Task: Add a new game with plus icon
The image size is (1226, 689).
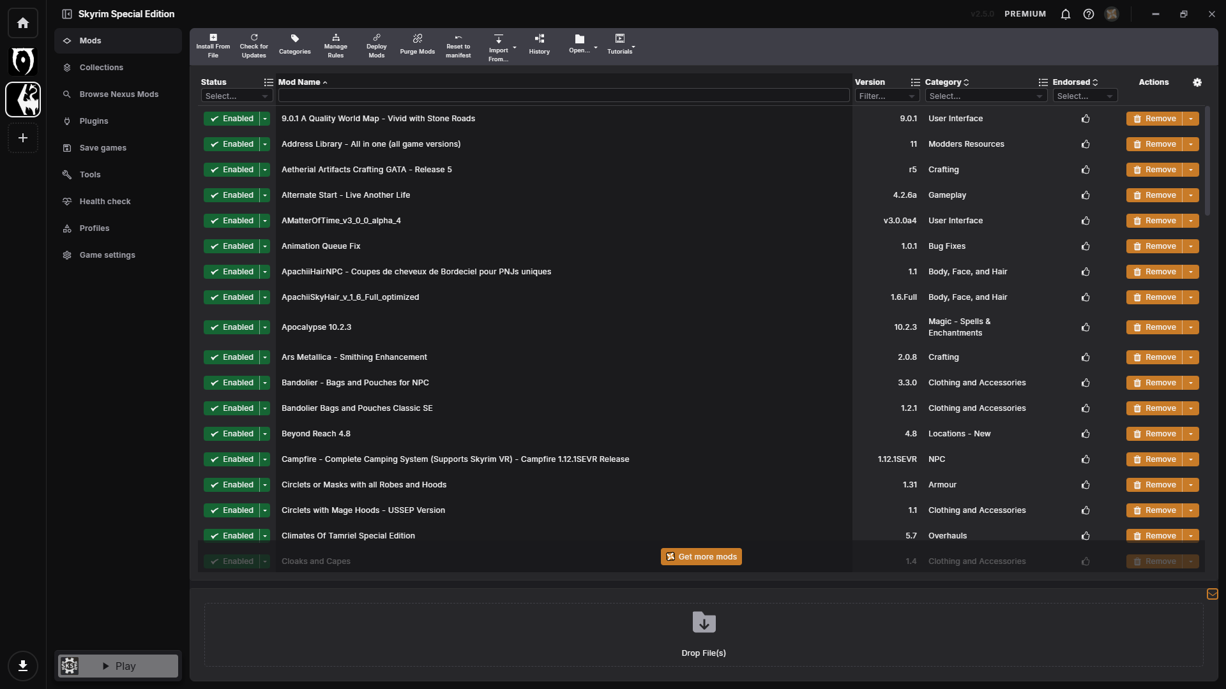Action: pyautogui.click(x=23, y=138)
